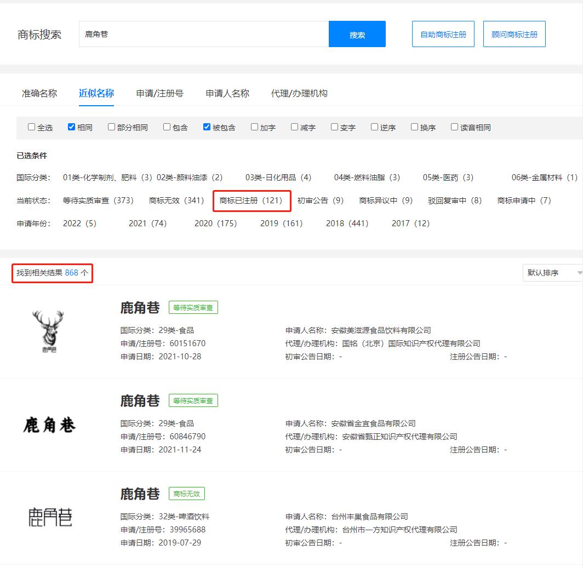Enable the 逆序 filter
Screen dimensions: 583x568
[374, 127]
